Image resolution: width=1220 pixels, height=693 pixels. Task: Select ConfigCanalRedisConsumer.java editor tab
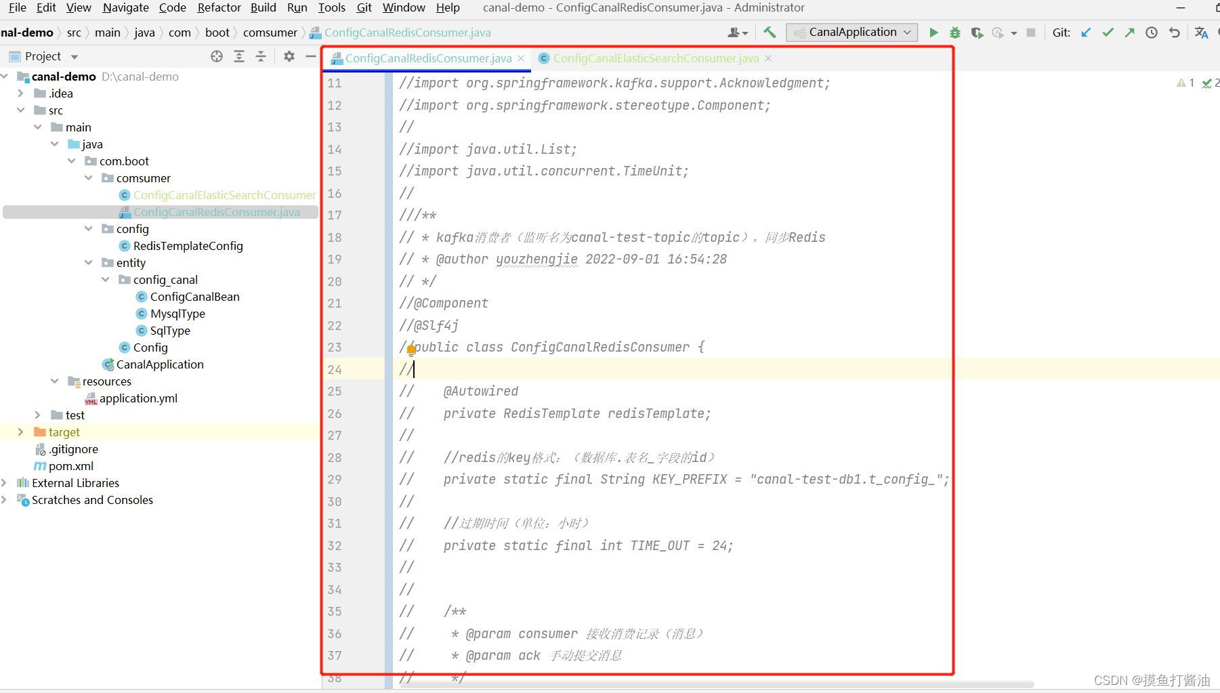[428, 58]
